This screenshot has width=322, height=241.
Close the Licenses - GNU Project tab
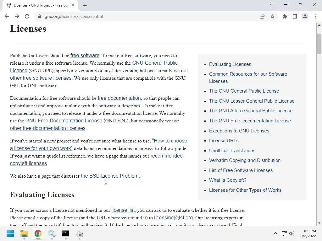pyautogui.click(x=73, y=5)
